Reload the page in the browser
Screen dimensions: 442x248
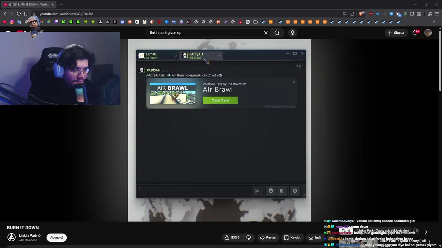19,14
